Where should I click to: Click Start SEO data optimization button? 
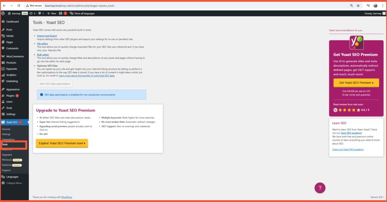pos(55,84)
